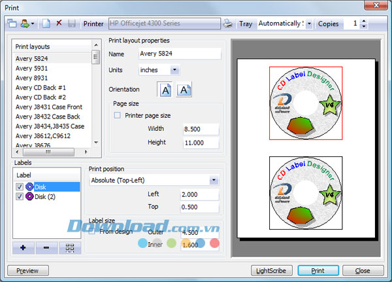Click the layout Name input field
Viewport: 392px width, 282px height.
[180, 54]
